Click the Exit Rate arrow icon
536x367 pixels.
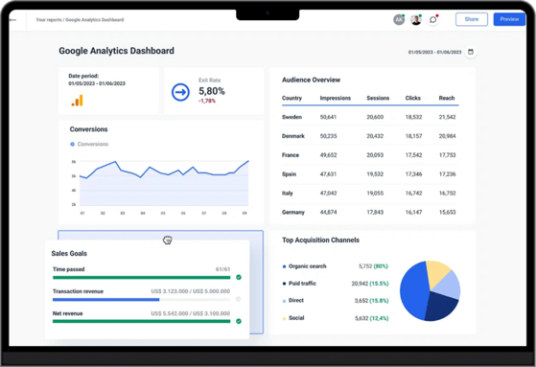tap(180, 92)
